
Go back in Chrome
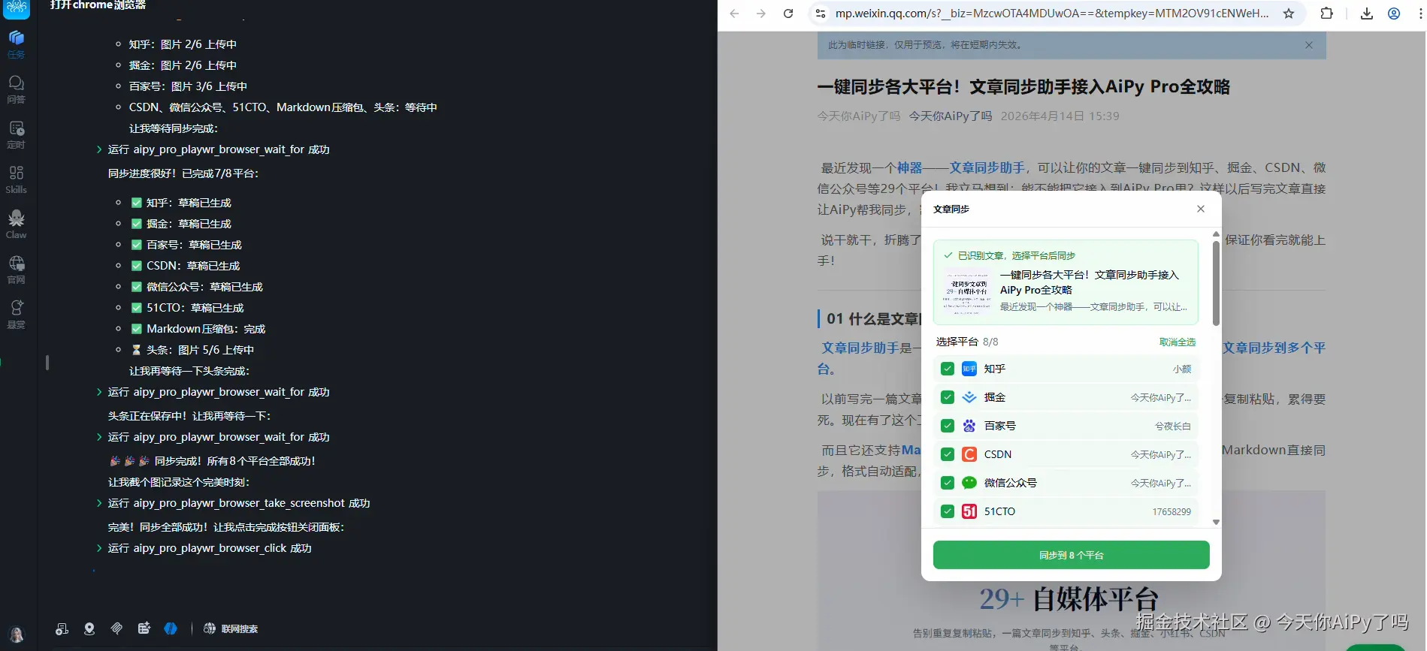click(x=734, y=14)
